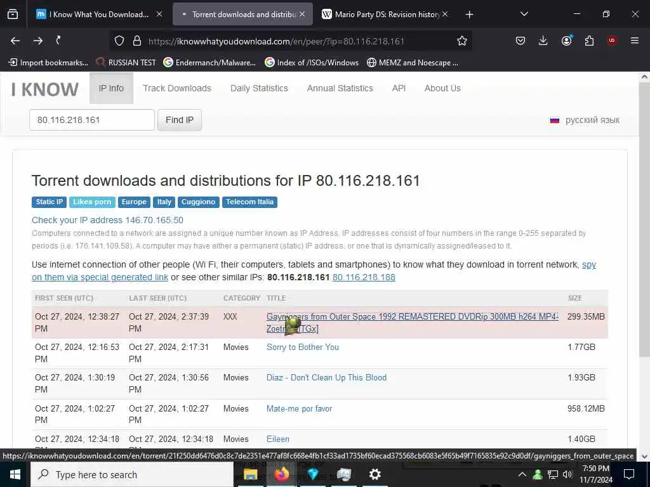Close the I Know What You Download tab

(159, 14)
